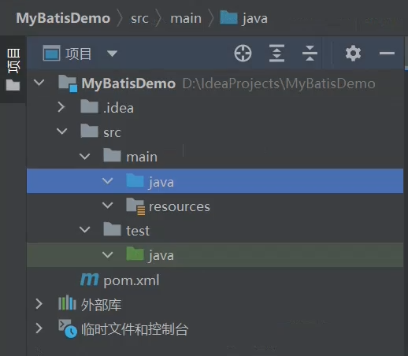The image size is (408, 356).
Task: Click the external libraries bar-chart icon
Action: [x=67, y=302]
